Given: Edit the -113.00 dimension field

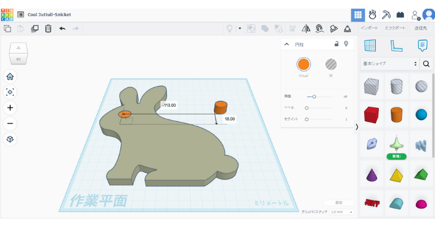Looking at the screenshot, I should [x=169, y=105].
